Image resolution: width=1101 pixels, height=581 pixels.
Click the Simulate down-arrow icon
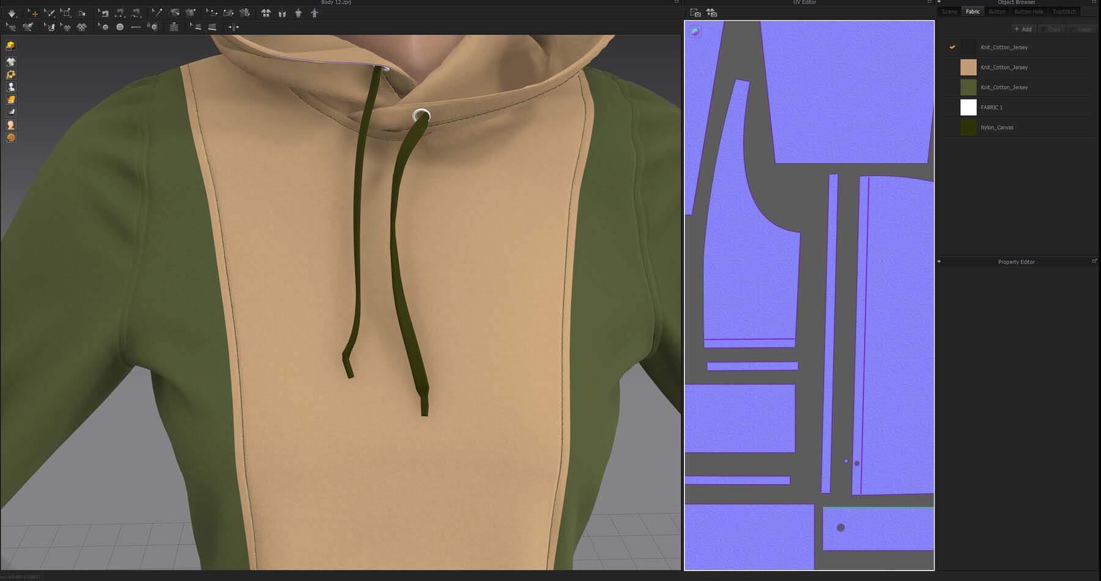(12, 13)
